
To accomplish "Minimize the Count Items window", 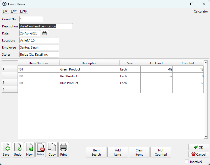I will [x=180, y=4].
